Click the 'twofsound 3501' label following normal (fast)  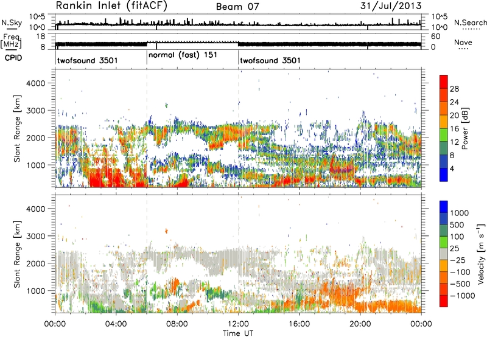tap(270, 60)
